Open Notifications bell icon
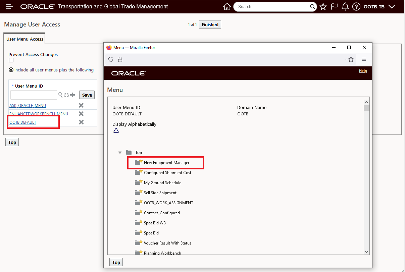This screenshot has width=405, height=272. tap(345, 7)
